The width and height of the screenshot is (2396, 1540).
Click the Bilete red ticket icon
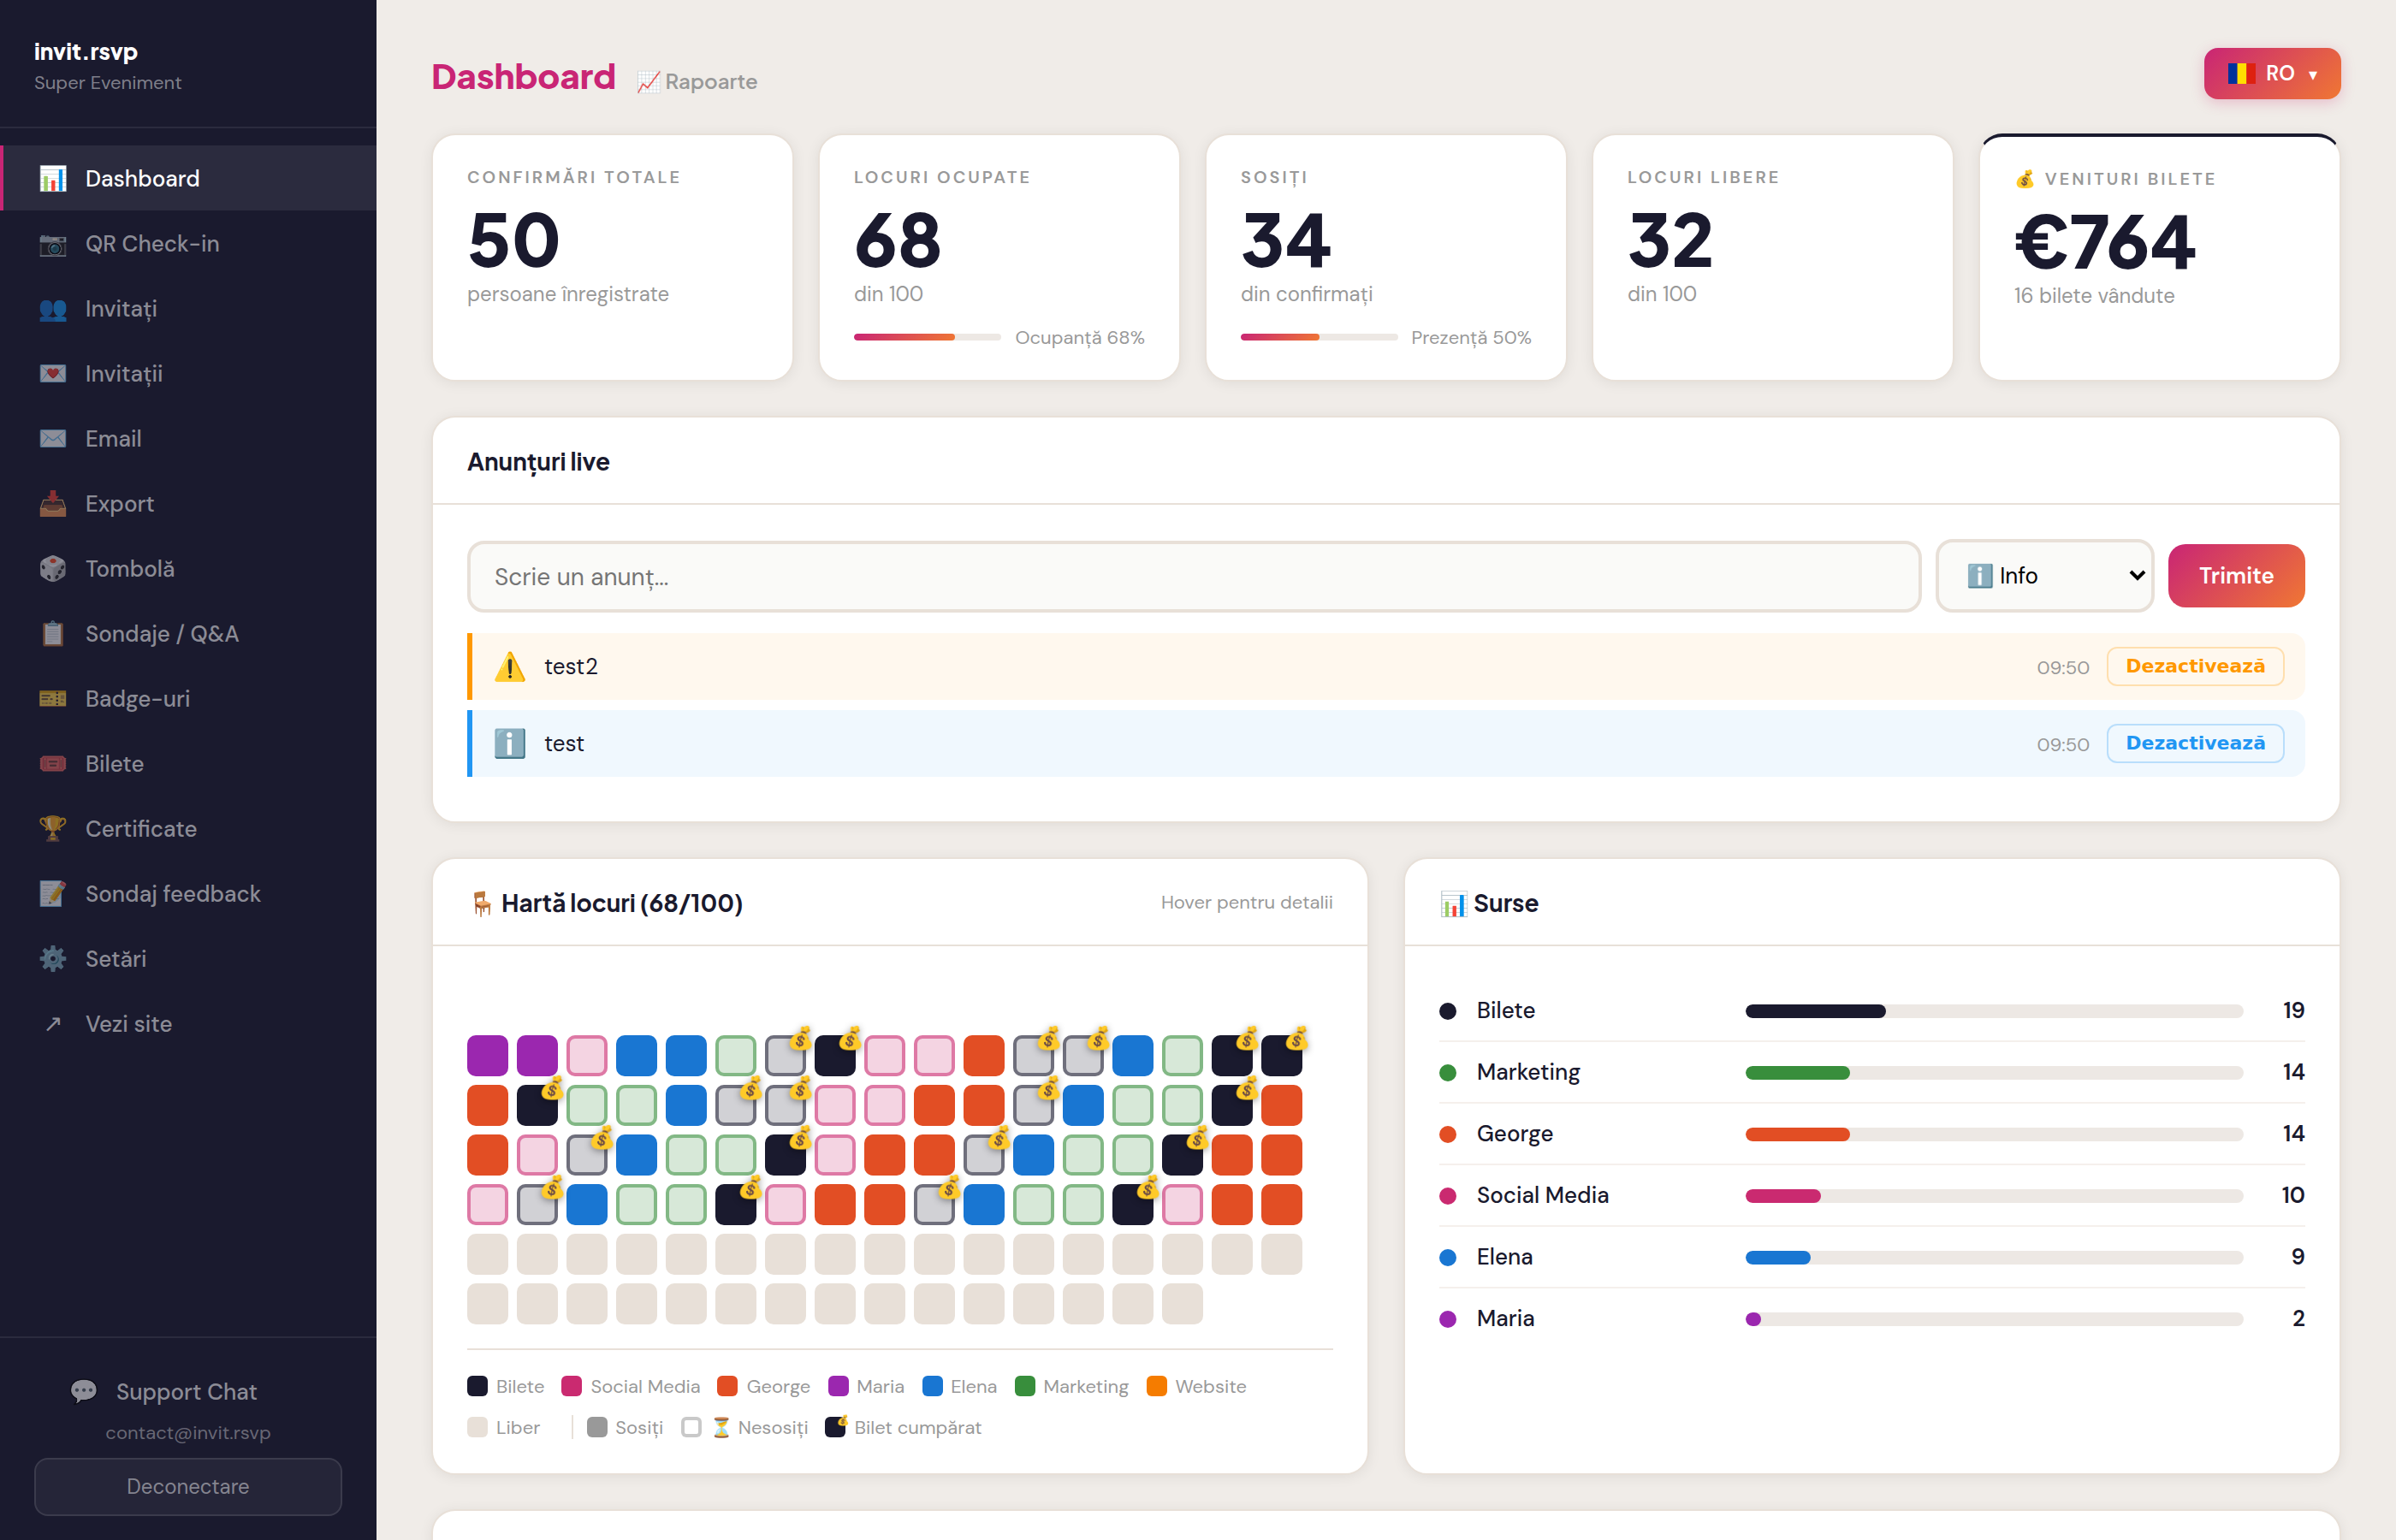click(52, 763)
